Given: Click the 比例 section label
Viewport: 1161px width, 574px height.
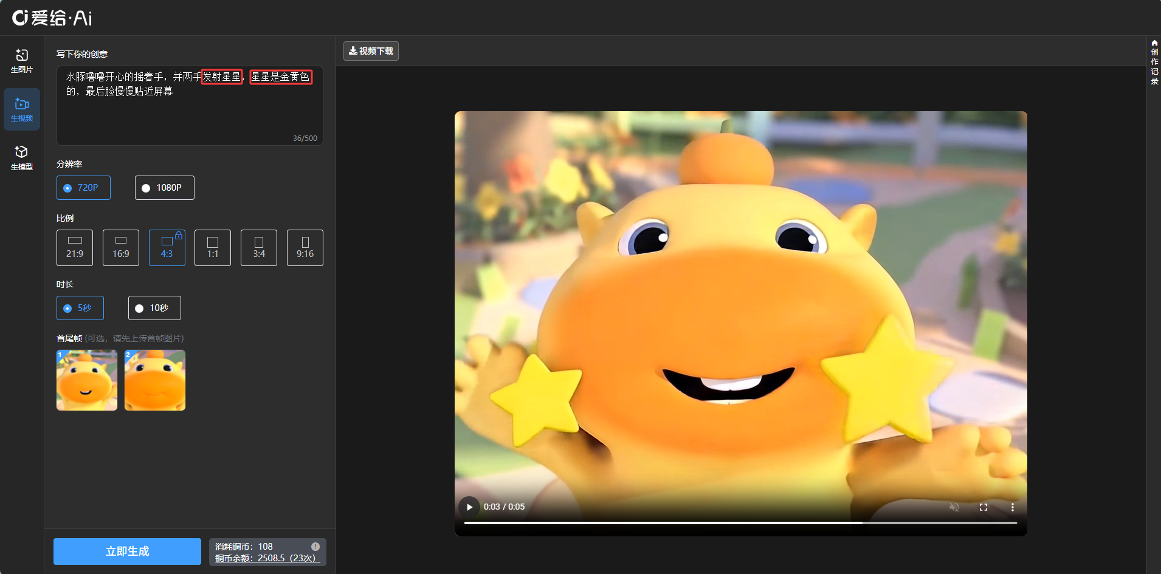Looking at the screenshot, I should click(x=65, y=218).
